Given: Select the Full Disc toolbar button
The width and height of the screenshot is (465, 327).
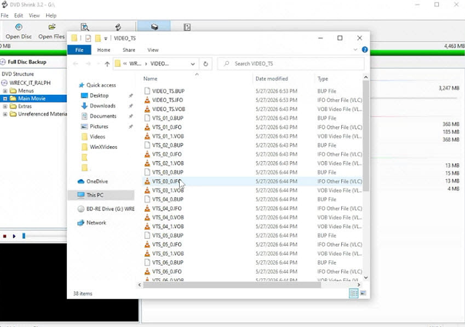Looking at the screenshot, I should (x=154, y=27).
